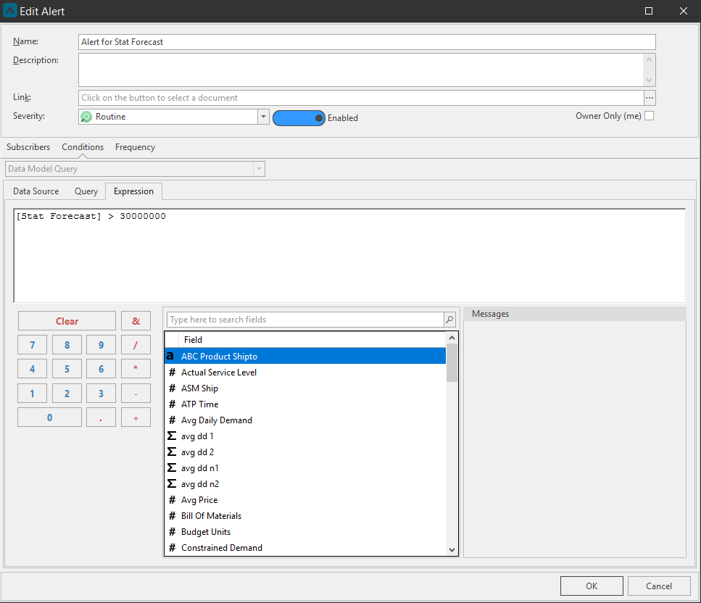Click keypad number 0
Image resolution: width=701 pixels, height=603 pixels.
click(x=49, y=417)
